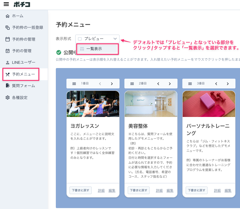Click the checked calendar icon for 予約の管理
Viewport: 240px width, 209px height.
tap(8, 51)
